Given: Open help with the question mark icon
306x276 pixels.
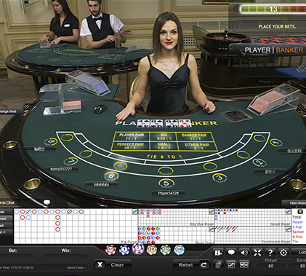Looking at the screenshot, I should tap(270, 253).
